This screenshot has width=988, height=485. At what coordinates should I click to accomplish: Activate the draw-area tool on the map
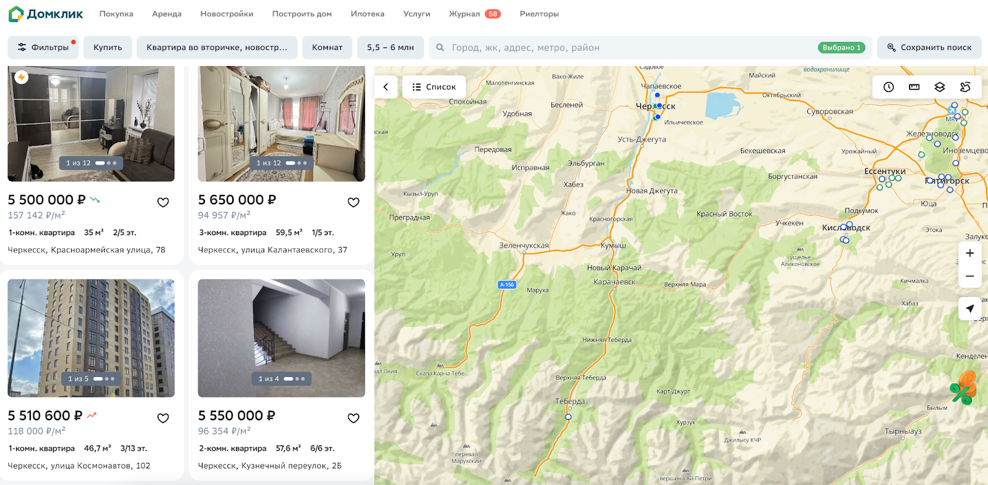(965, 87)
